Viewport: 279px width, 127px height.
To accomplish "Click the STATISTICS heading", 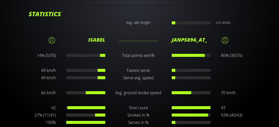I will (x=45, y=14).
